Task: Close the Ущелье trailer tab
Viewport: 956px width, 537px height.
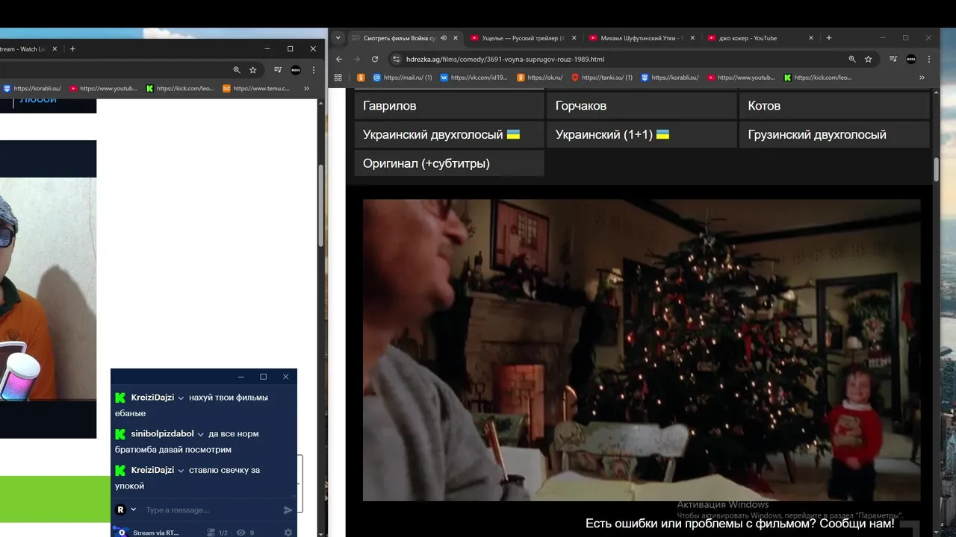Action: click(x=574, y=38)
